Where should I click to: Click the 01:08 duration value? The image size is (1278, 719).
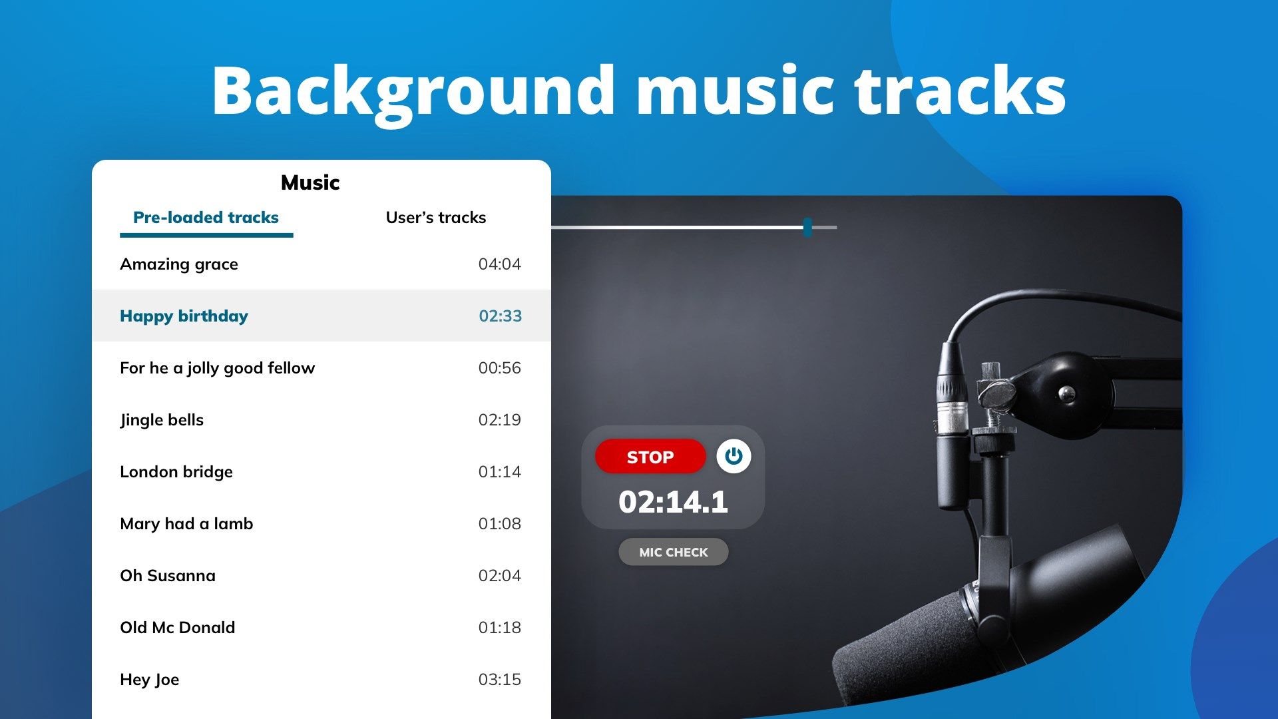click(500, 524)
